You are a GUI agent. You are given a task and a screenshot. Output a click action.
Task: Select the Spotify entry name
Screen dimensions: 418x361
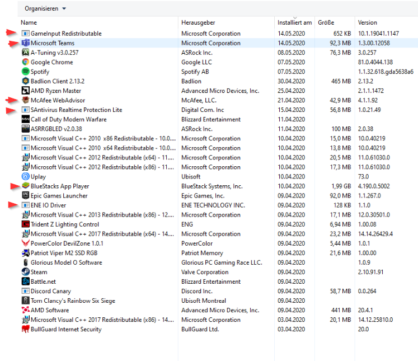click(40, 72)
